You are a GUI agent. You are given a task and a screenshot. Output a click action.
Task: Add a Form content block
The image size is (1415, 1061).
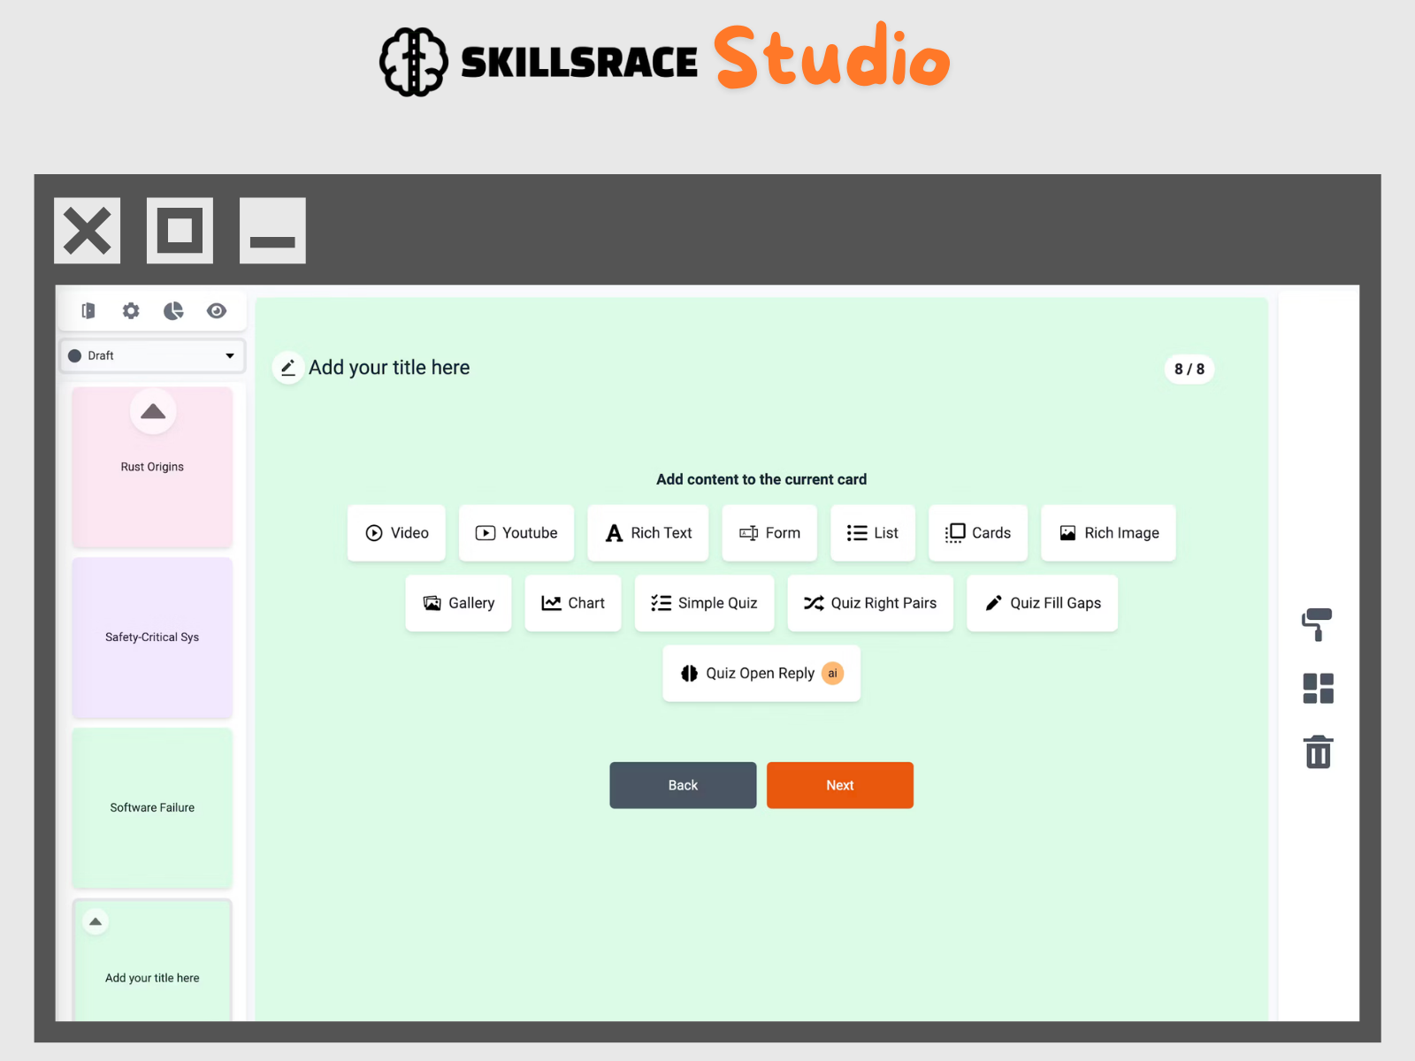769,533
